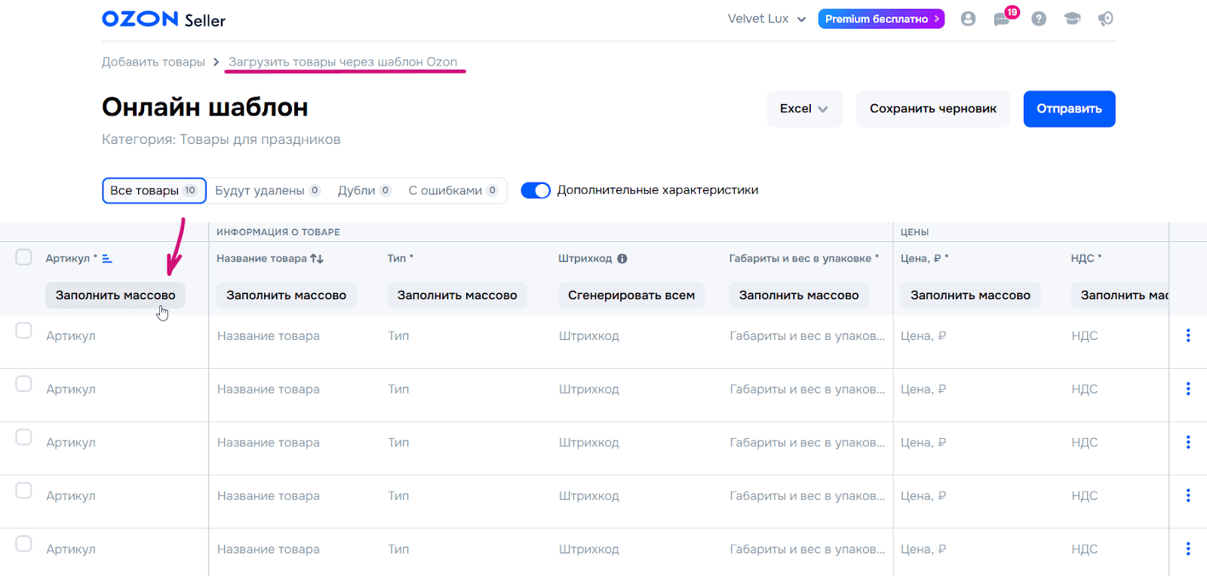
Task: Select the С ошибками tab
Action: pyautogui.click(x=453, y=191)
